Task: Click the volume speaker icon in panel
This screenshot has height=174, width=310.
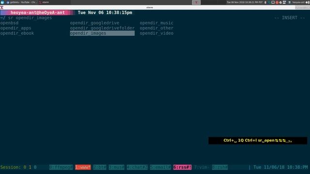Action: click(308, 2)
